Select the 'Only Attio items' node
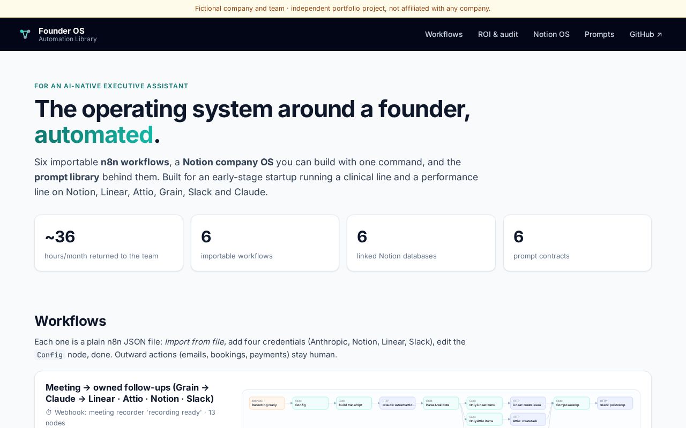The height and width of the screenshot is (428, 686). 484,419
